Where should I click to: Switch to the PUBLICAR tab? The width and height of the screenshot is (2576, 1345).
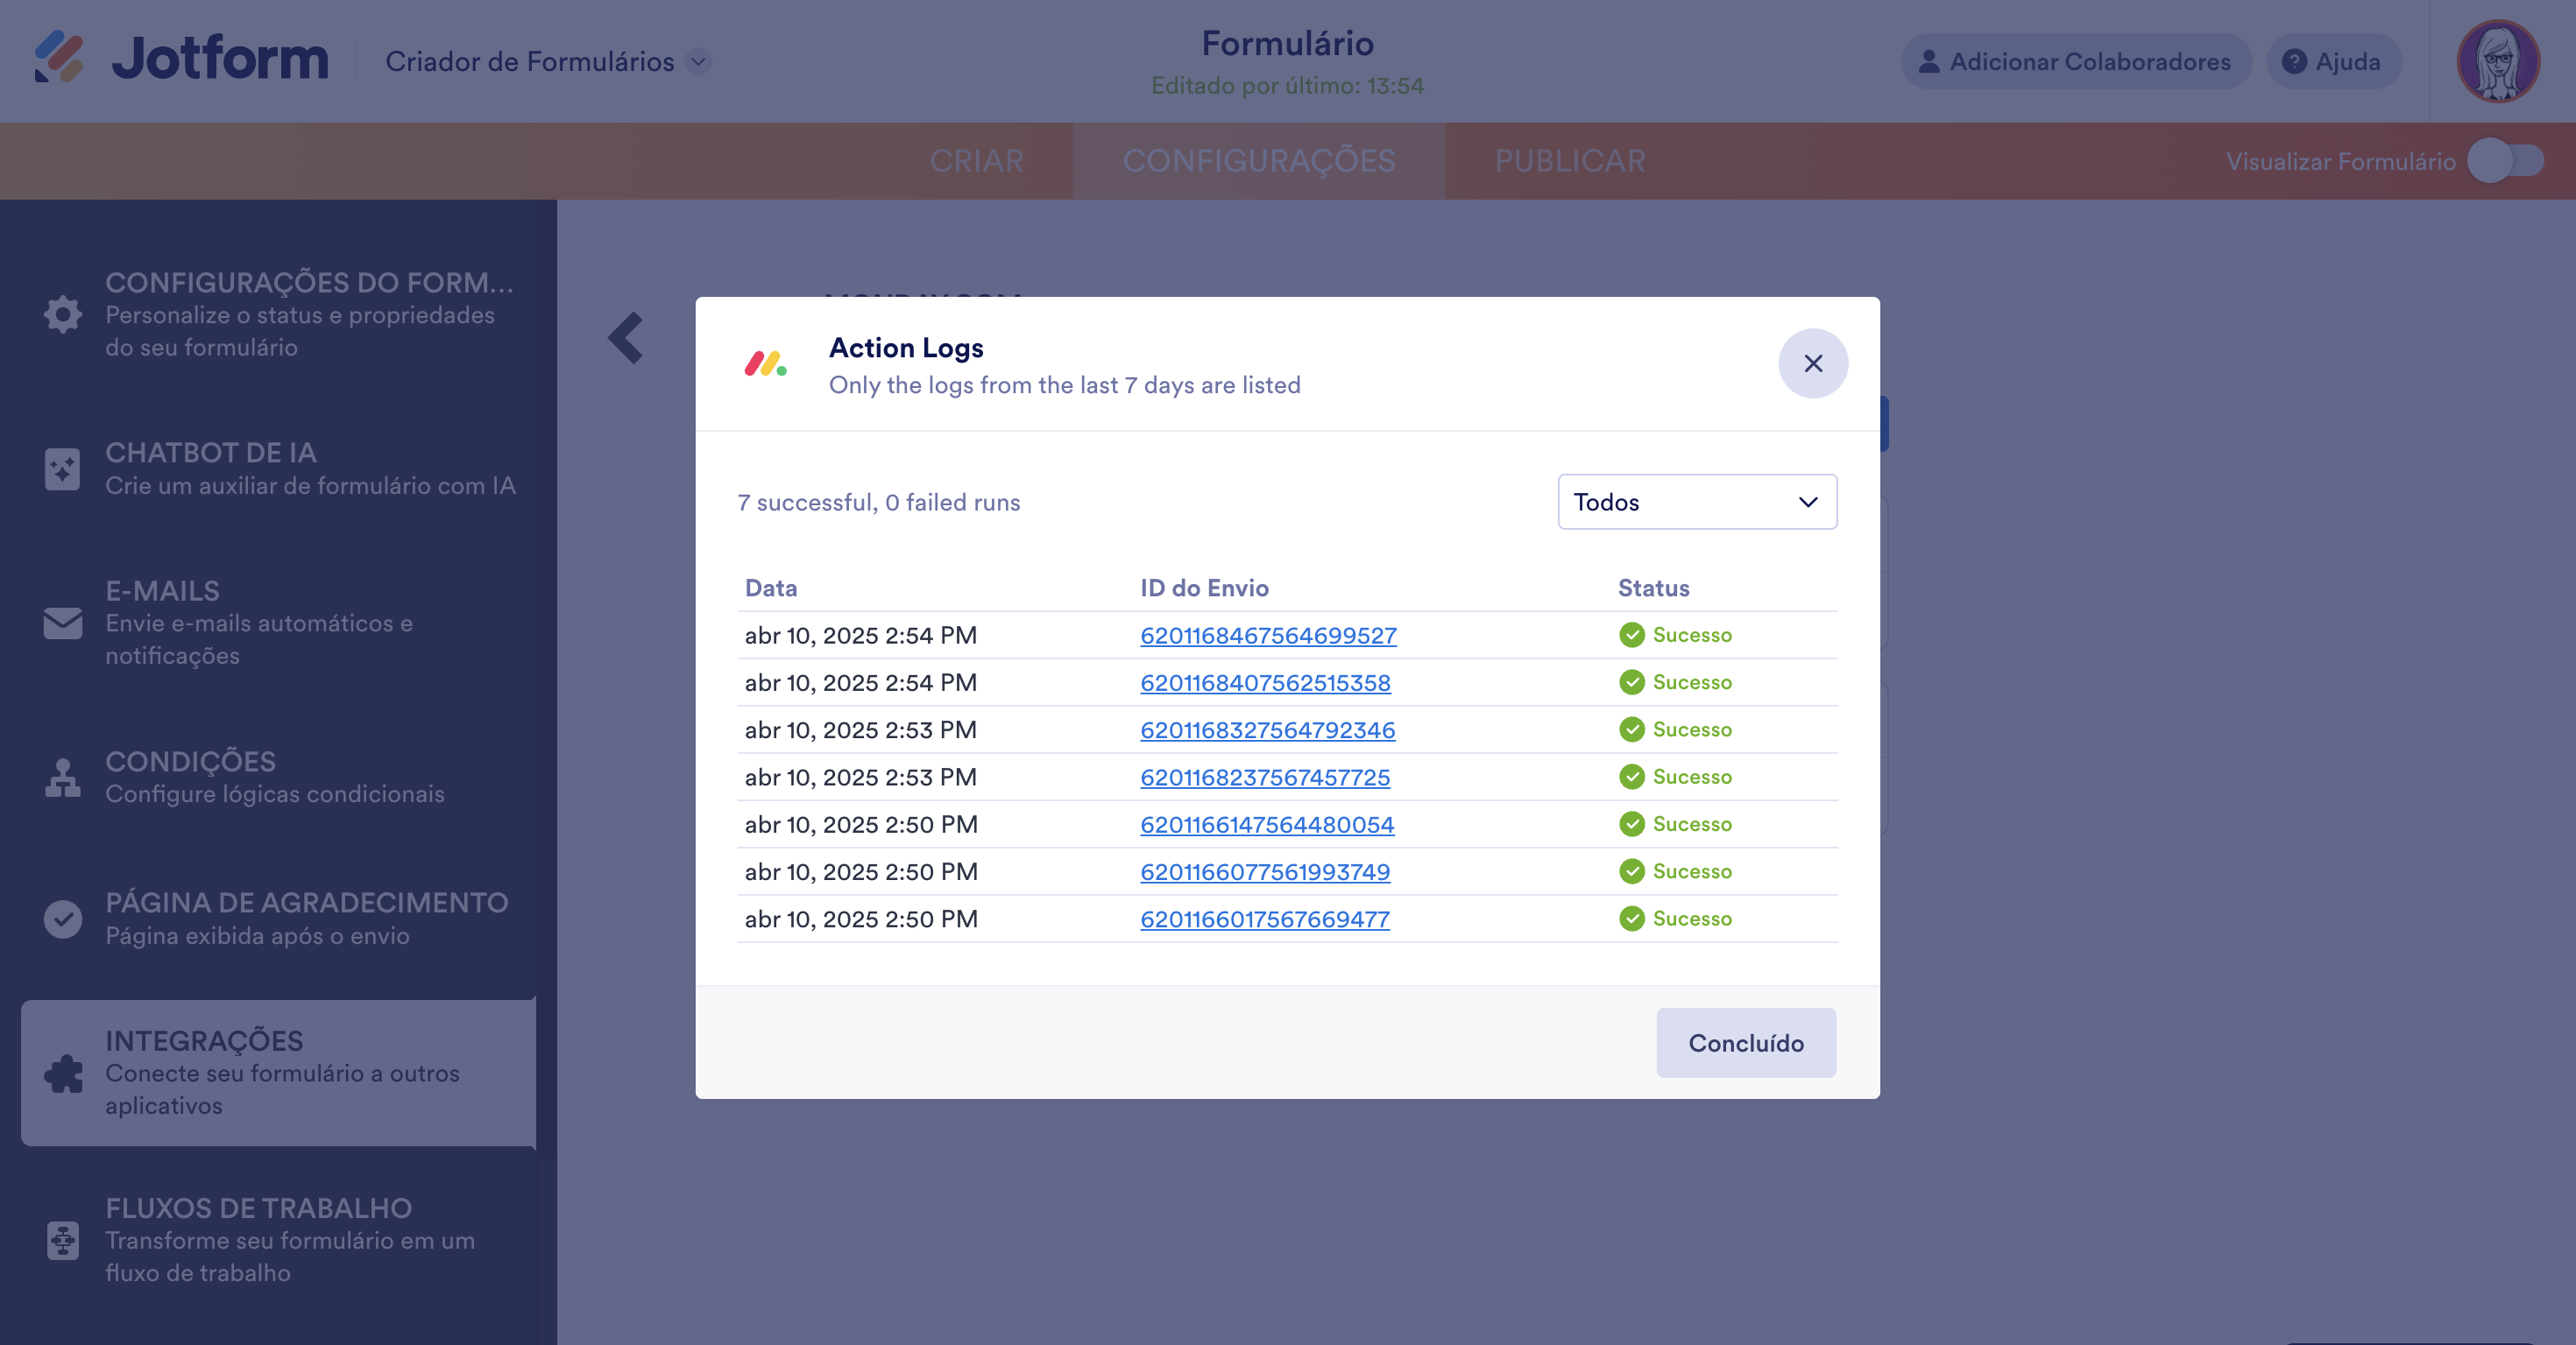point(1570,161)
